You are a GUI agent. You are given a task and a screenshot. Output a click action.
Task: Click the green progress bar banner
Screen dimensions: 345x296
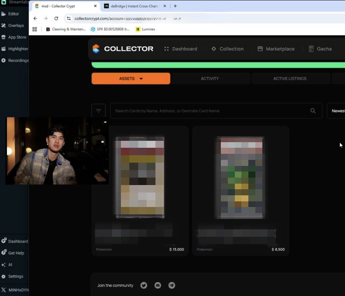click(218, 65)
